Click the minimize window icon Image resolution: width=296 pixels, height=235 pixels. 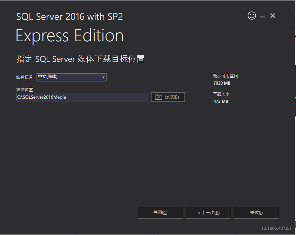click(262, 16)
